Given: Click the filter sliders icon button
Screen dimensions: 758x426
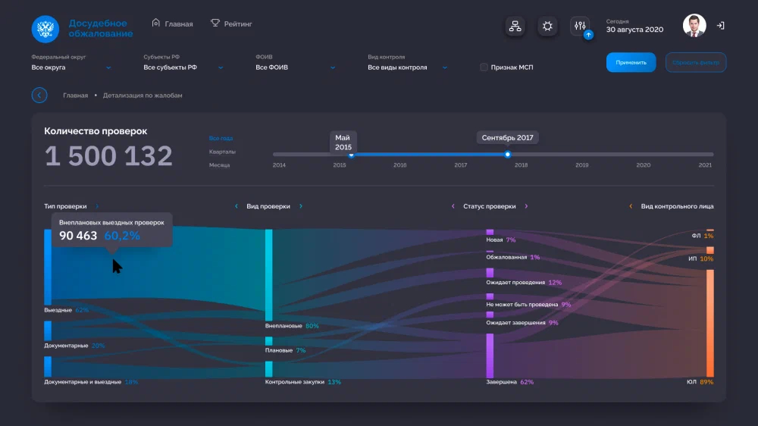Looking at the screenshot, I should click(580, 26).
